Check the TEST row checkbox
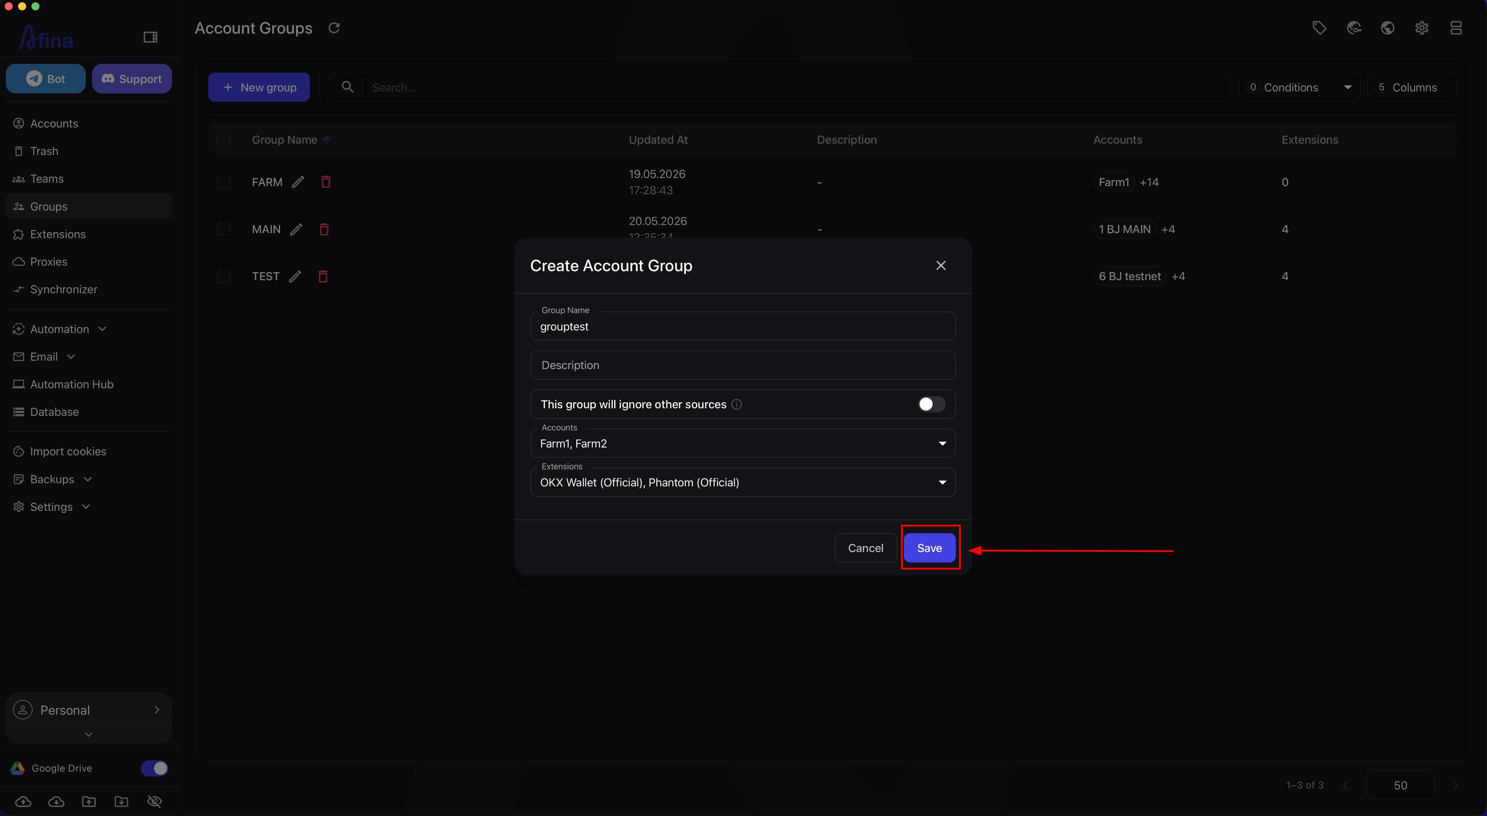This screenshot has width=1487, height=816. point(223,276)
